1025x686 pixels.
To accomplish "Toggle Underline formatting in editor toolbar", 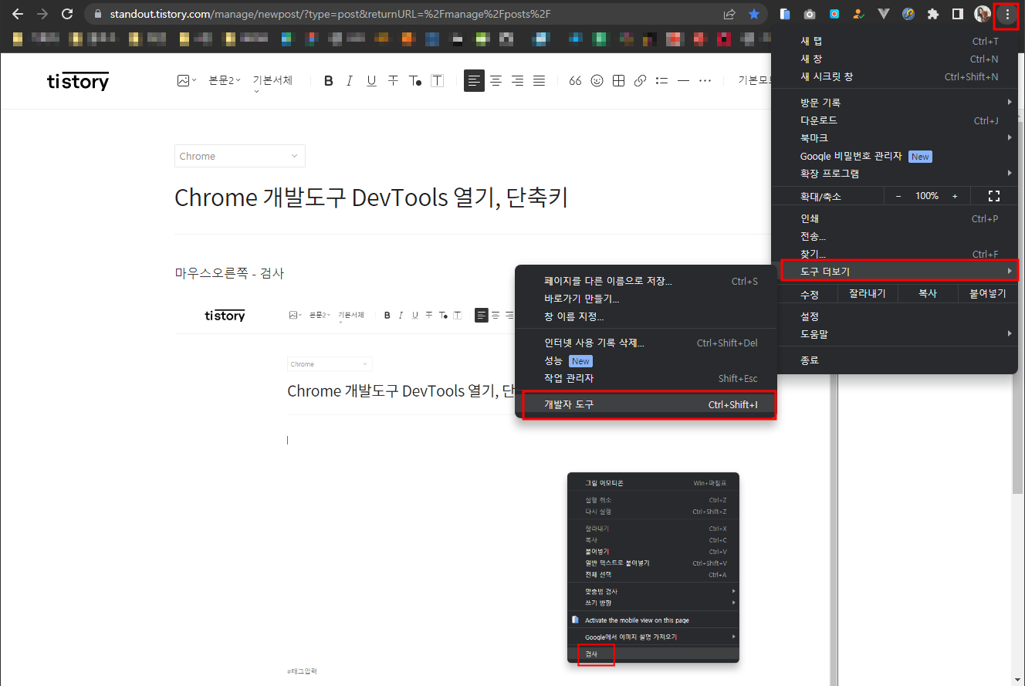I will click(x=371, y=80).
